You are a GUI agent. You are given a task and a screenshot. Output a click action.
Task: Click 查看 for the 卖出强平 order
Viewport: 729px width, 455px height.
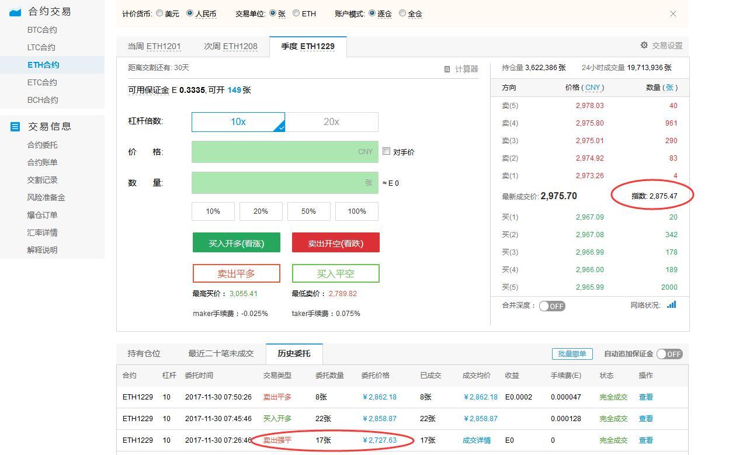646,440
